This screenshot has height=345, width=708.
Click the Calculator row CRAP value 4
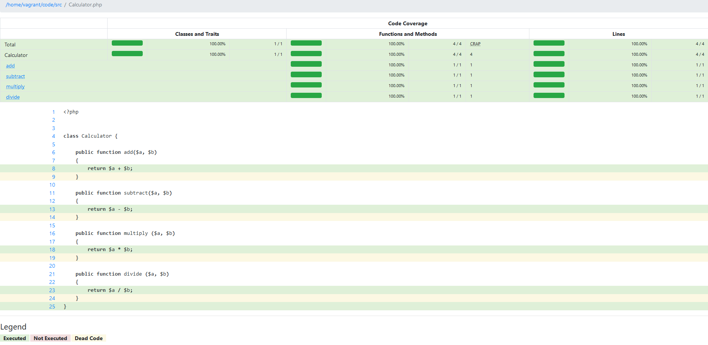pyautogui.click(x=471, y=54)
